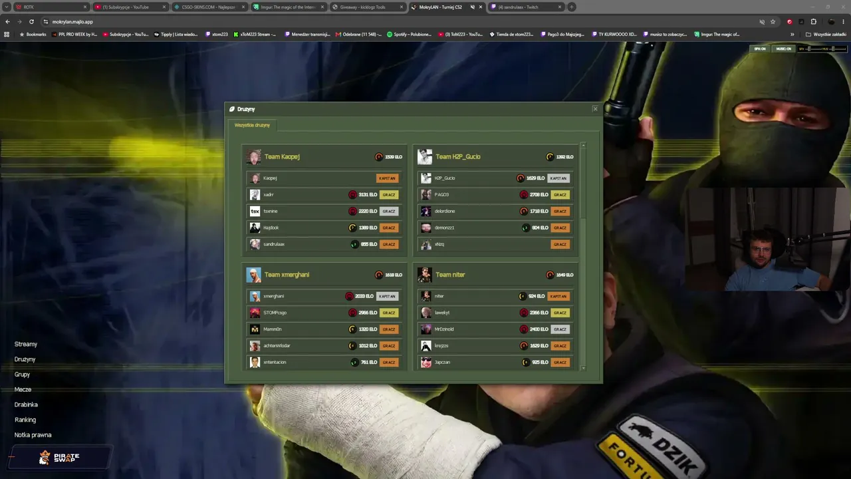The height and width of the screenshot is (479, 851).
Task: Open the Notka prawna link
Action: pos(33,435)
